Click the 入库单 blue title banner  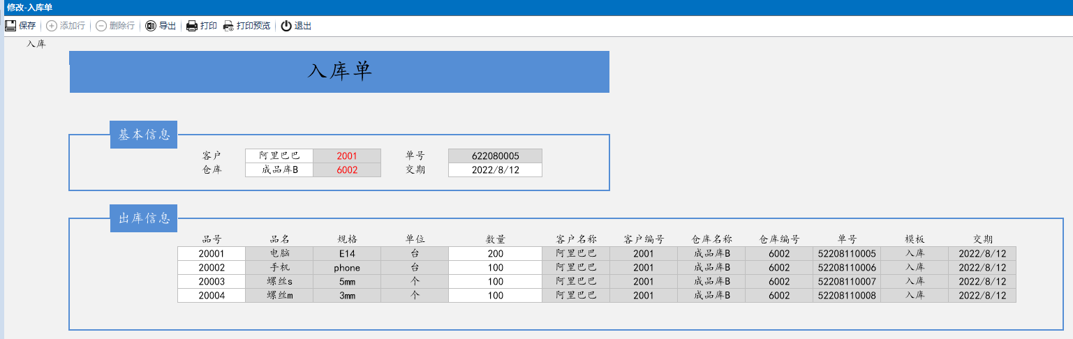coord(339,71)
